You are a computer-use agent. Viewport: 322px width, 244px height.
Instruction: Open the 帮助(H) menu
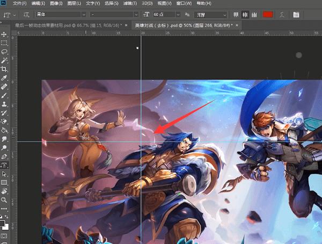[x=204, y=3]
